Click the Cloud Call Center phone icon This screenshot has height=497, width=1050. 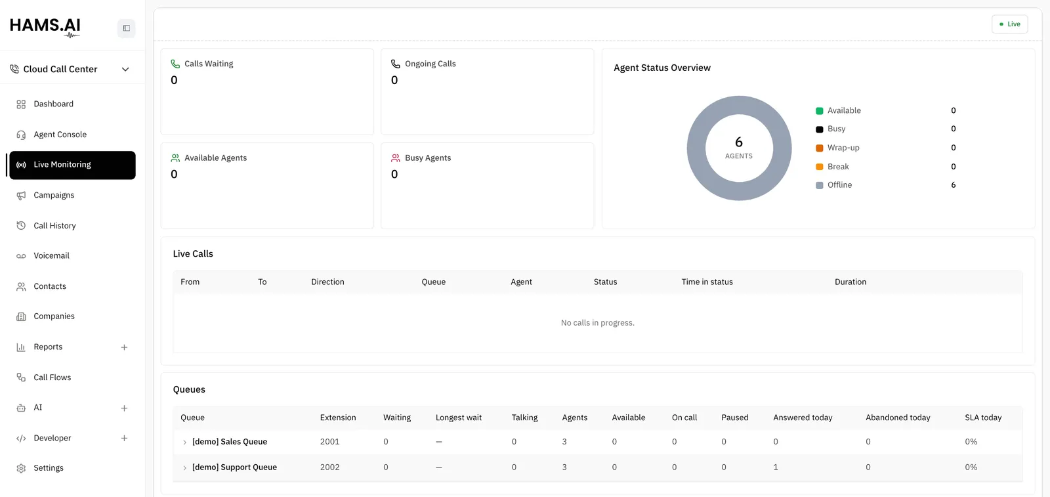(x=14, y=69)
